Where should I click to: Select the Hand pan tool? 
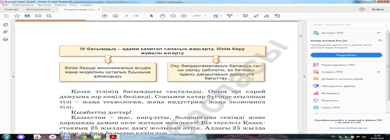(162, 16)
